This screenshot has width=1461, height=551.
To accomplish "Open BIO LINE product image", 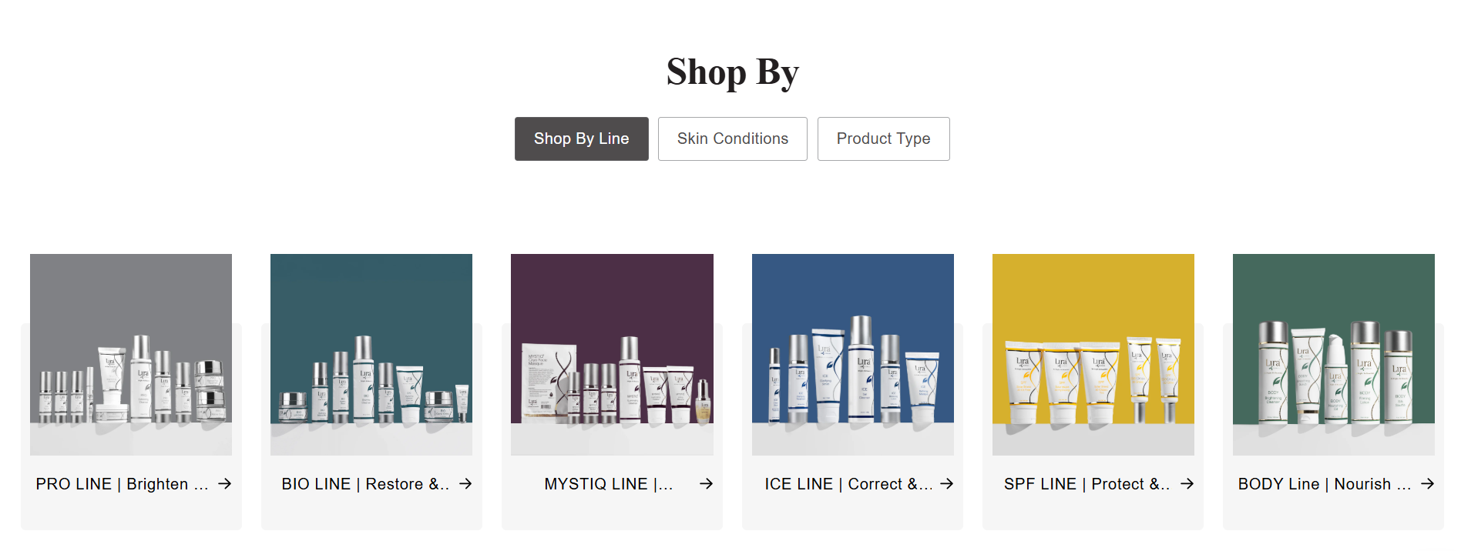I will coord(371,354).
